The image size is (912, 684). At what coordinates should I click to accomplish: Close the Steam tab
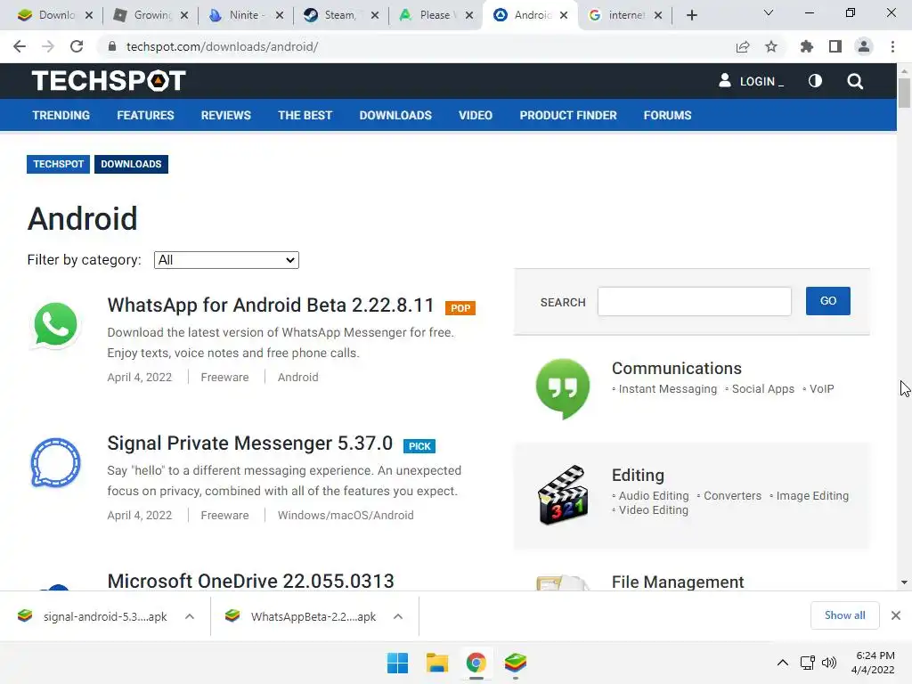coord(375,15)
